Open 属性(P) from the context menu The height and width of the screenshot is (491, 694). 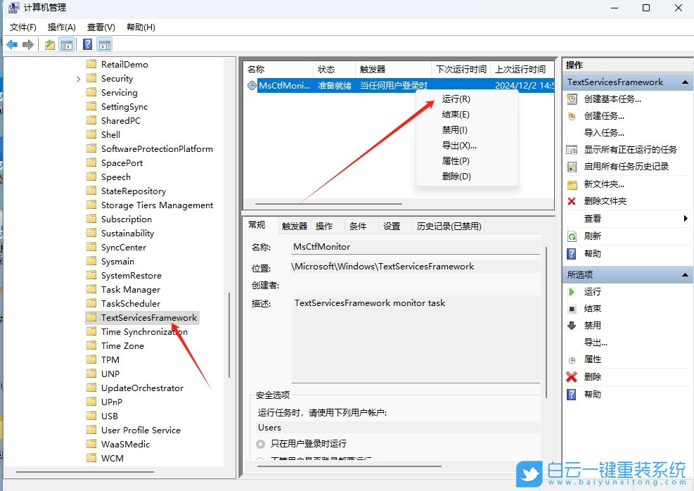click(458, 160)
